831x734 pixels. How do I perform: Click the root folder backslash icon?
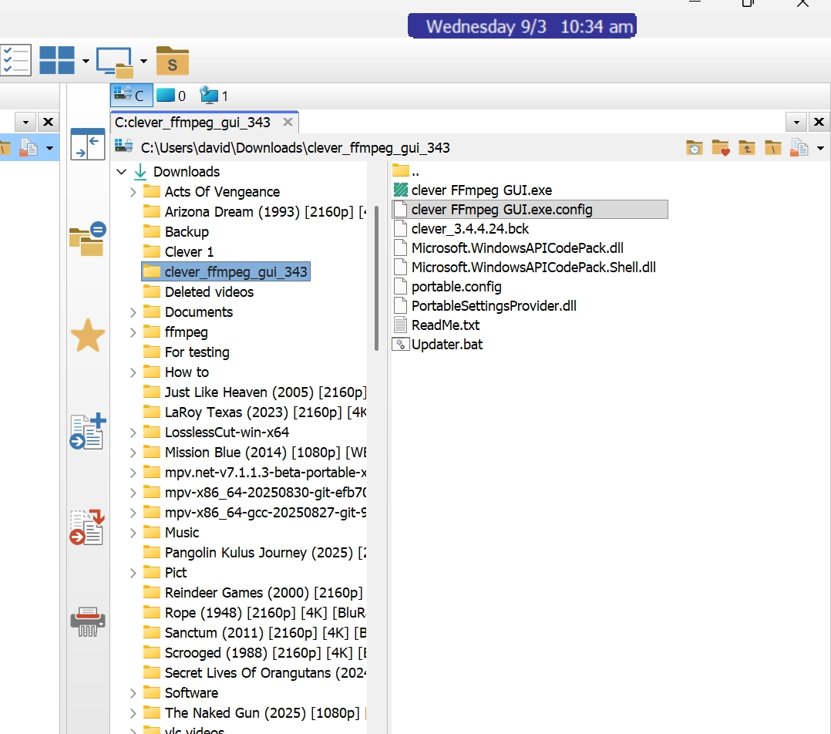(x=772, y=148)
